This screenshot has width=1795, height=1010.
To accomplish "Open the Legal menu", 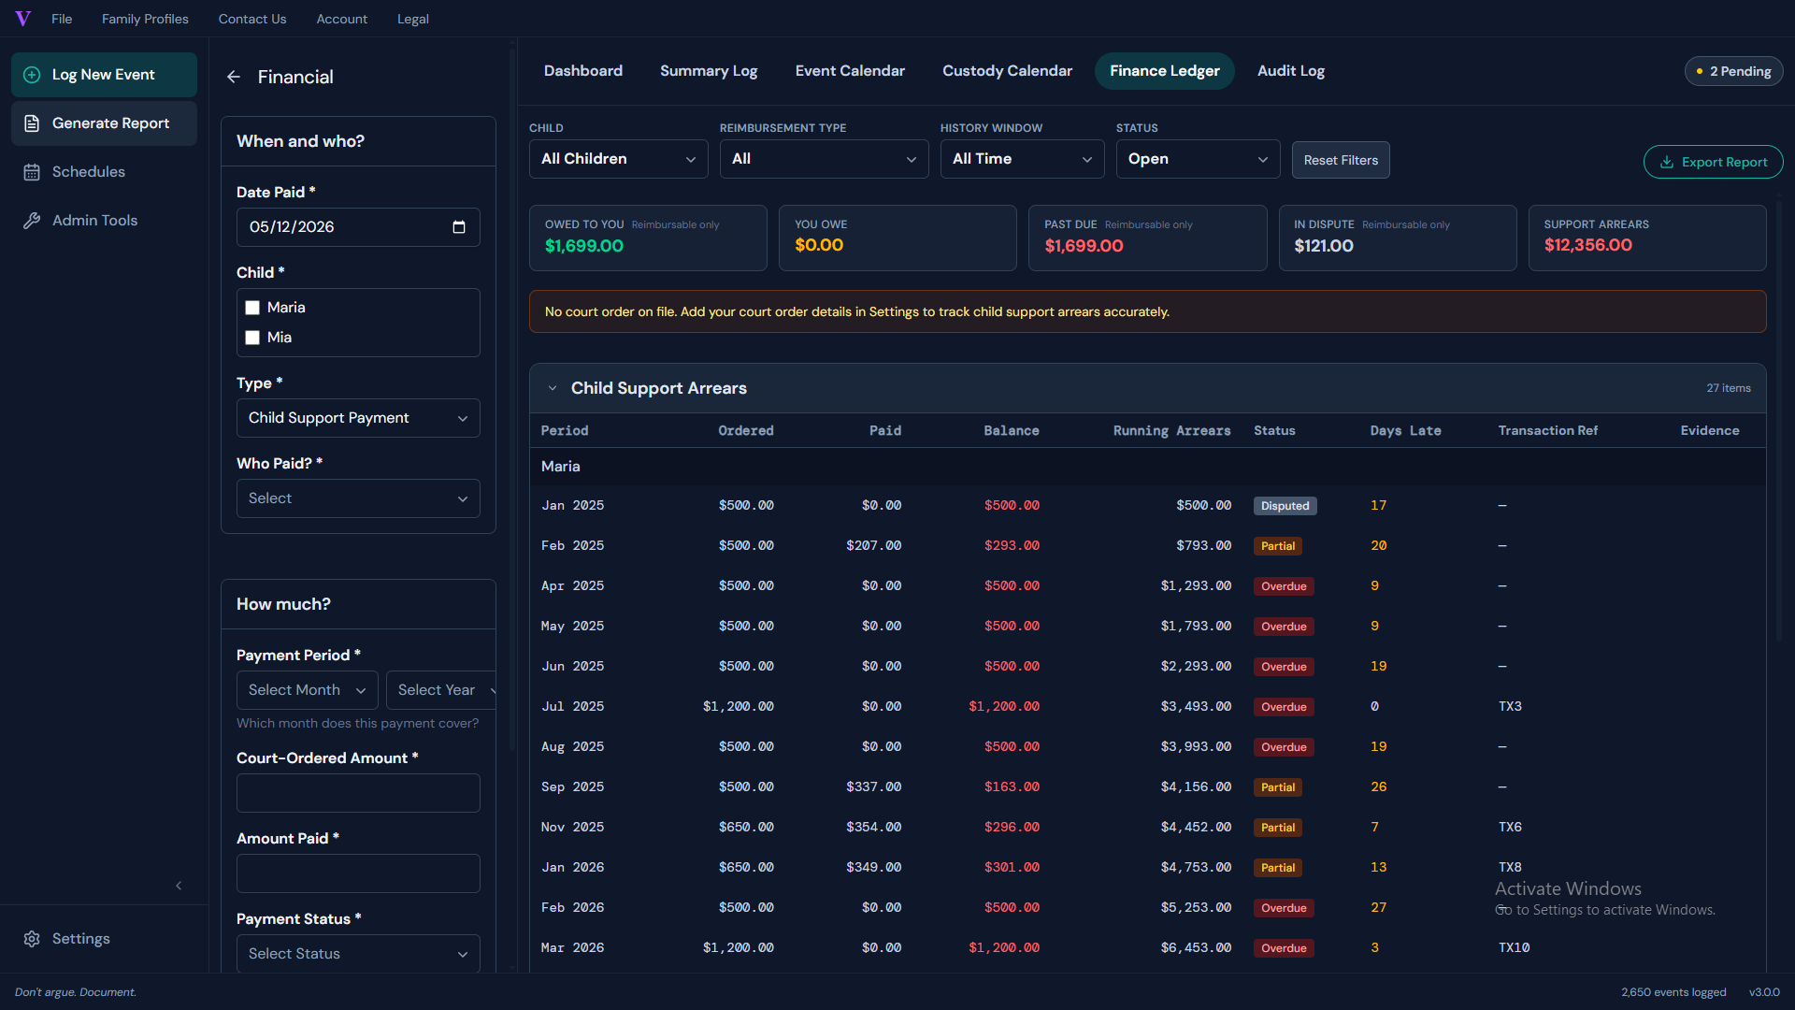I will pos(413,19).
